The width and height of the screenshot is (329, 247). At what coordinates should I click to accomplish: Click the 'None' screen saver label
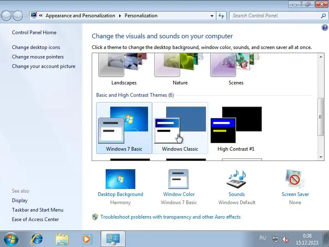[x=295, y=203]
